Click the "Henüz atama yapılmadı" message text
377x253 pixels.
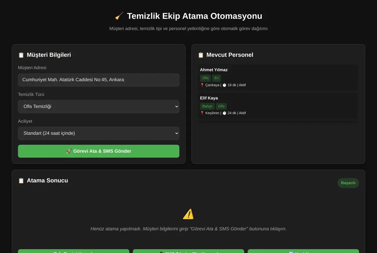tap(188, 229)
